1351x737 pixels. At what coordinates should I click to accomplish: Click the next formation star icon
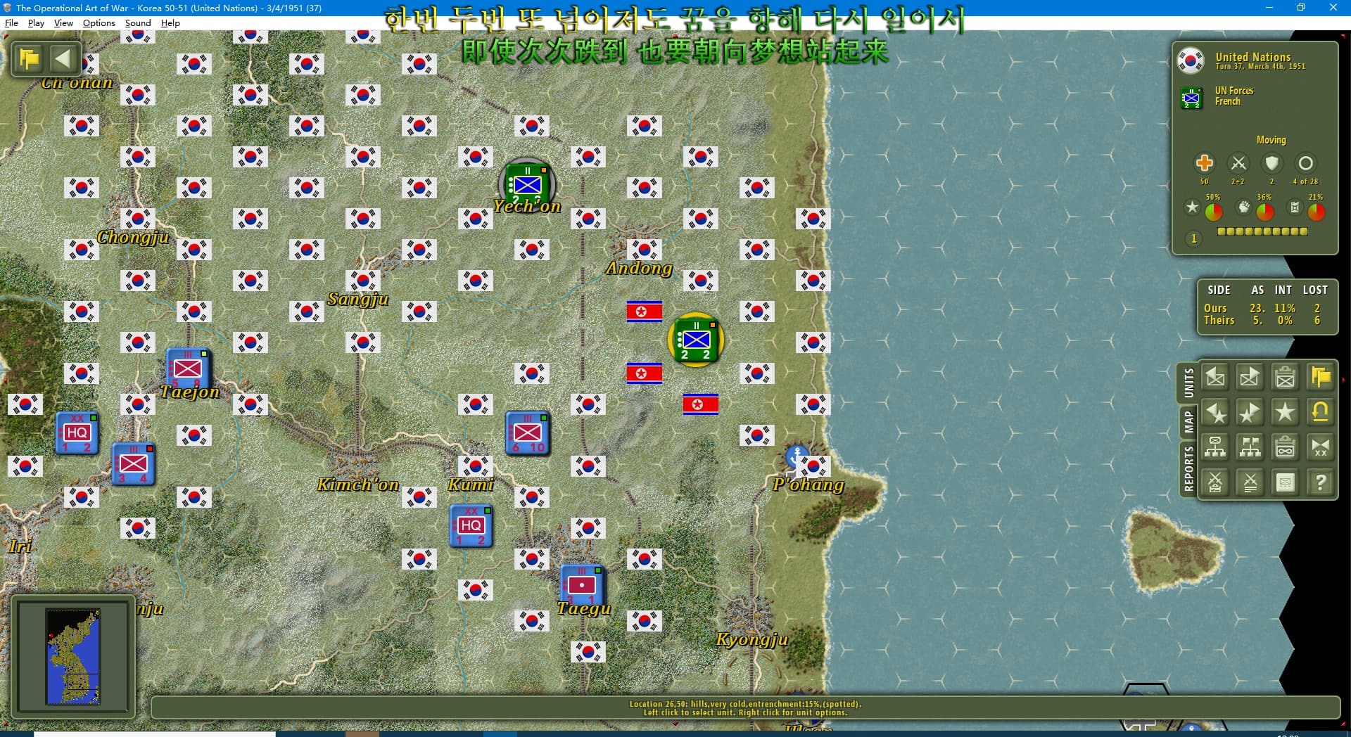(x=1250, y=413)
